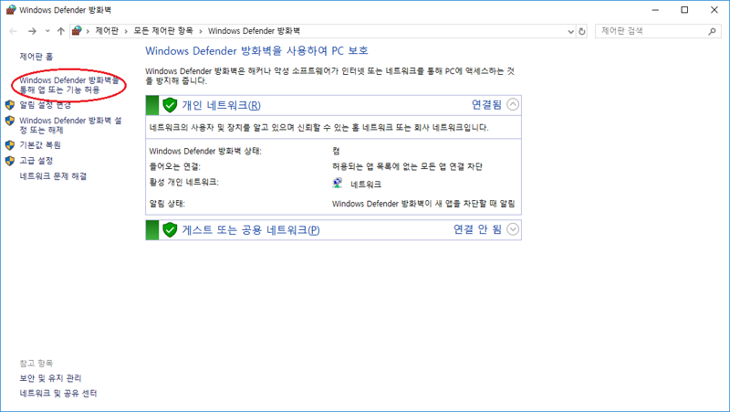Click the Forward navigation arrow
Image resolution: width=730 pixels, height=412 pixels.
tap(32, 31)
